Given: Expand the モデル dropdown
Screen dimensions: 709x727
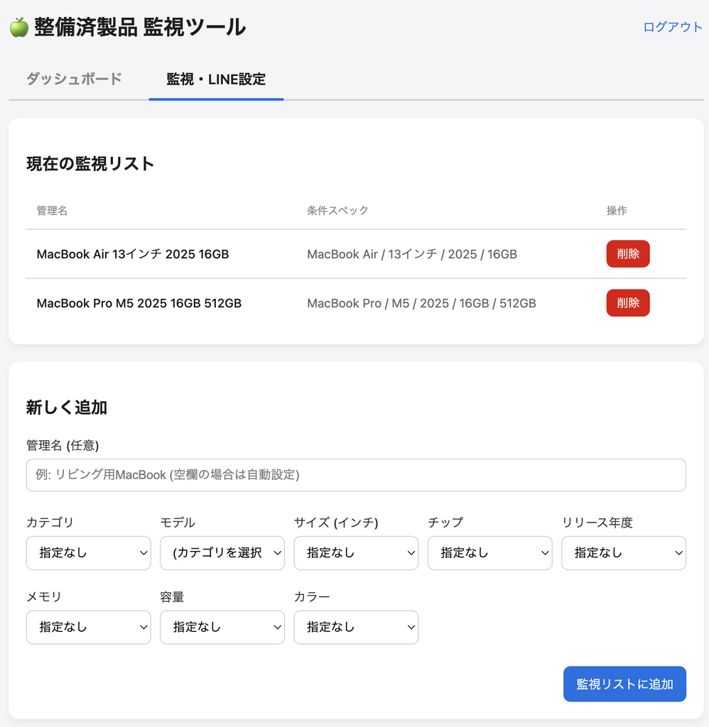Looking at the screenshot, I should point(222,553).
